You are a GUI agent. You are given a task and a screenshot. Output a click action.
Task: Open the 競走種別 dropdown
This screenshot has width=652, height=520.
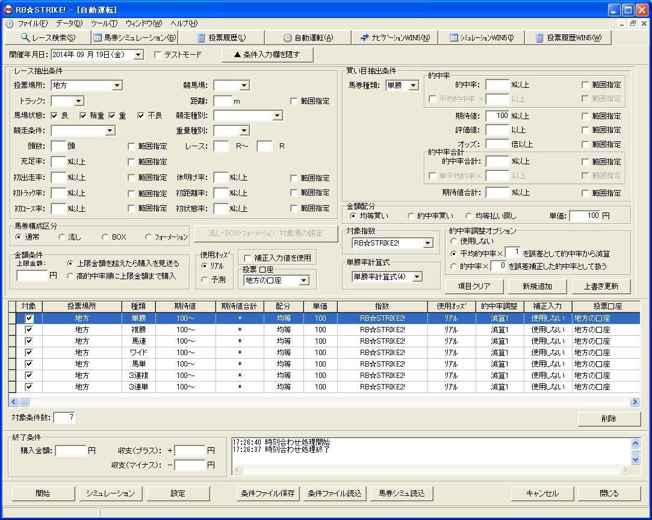278,116
